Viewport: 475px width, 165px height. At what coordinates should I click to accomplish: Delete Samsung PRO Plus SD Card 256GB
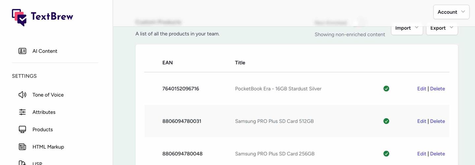coord(437,154)
